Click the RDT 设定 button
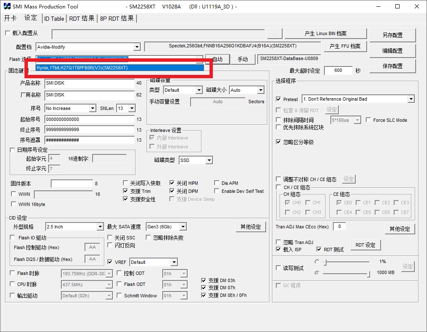Viewport: 427px width, 332px height. coord(365,245)
